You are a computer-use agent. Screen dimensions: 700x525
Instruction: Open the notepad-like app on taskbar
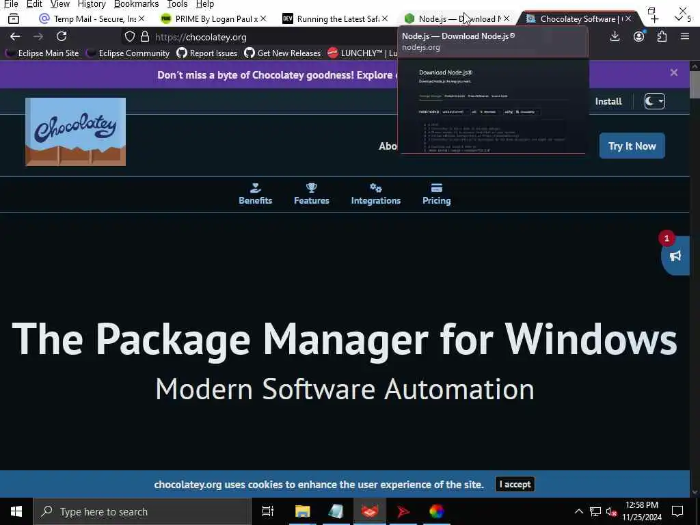pyautogui.click(x=336, y=511)
